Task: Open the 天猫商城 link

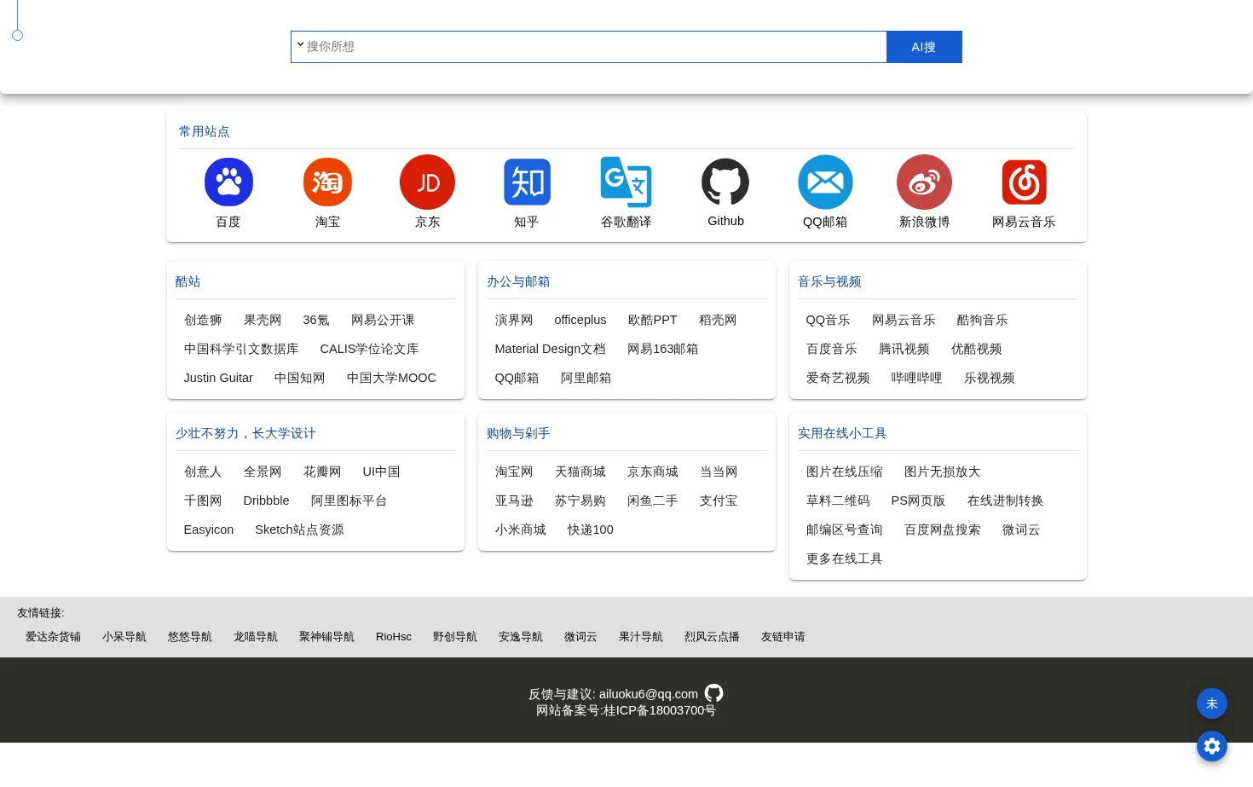Action: [x=580, y=472]
